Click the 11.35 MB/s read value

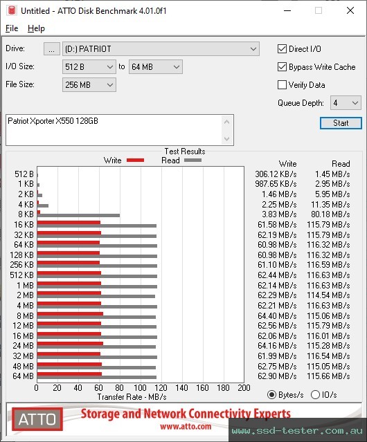(330, 204)
